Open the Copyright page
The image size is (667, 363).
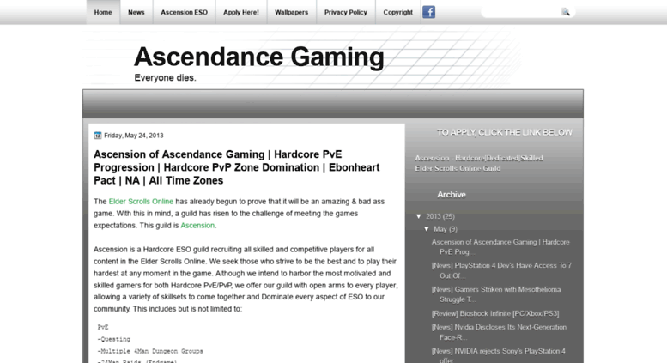(x=397, y=12)
